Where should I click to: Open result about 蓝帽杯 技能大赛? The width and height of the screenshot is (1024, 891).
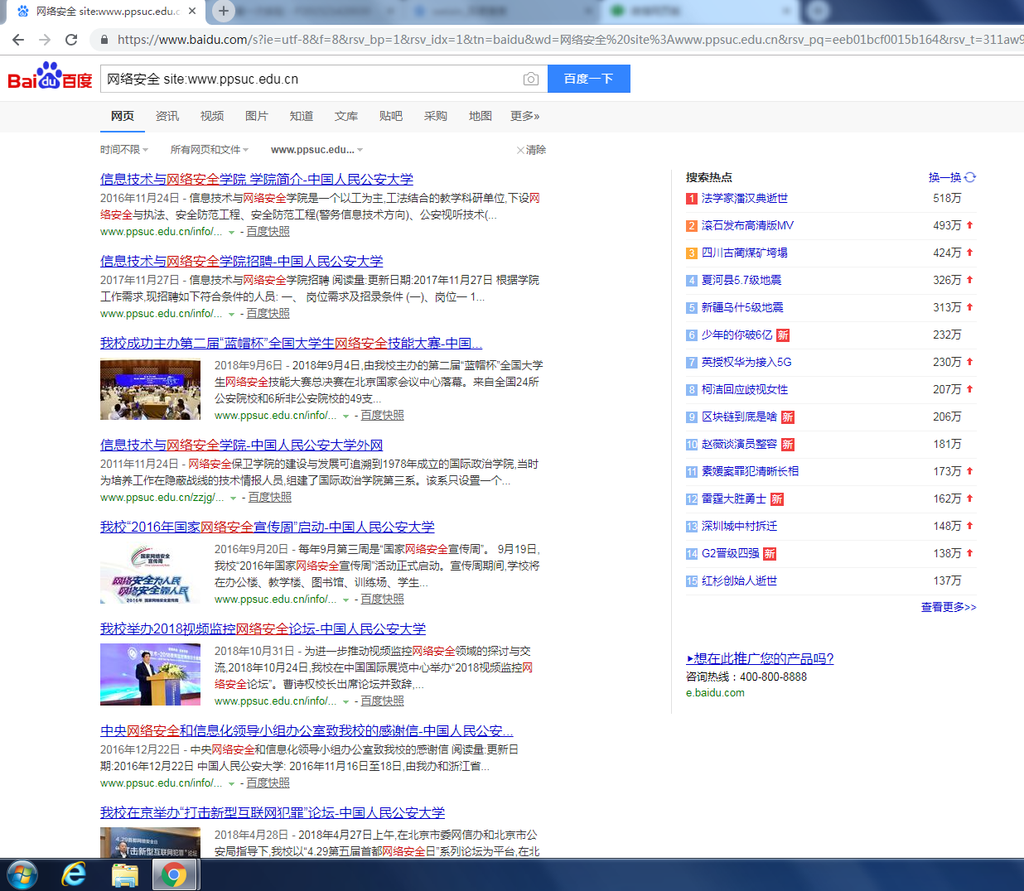pos(292,343)
